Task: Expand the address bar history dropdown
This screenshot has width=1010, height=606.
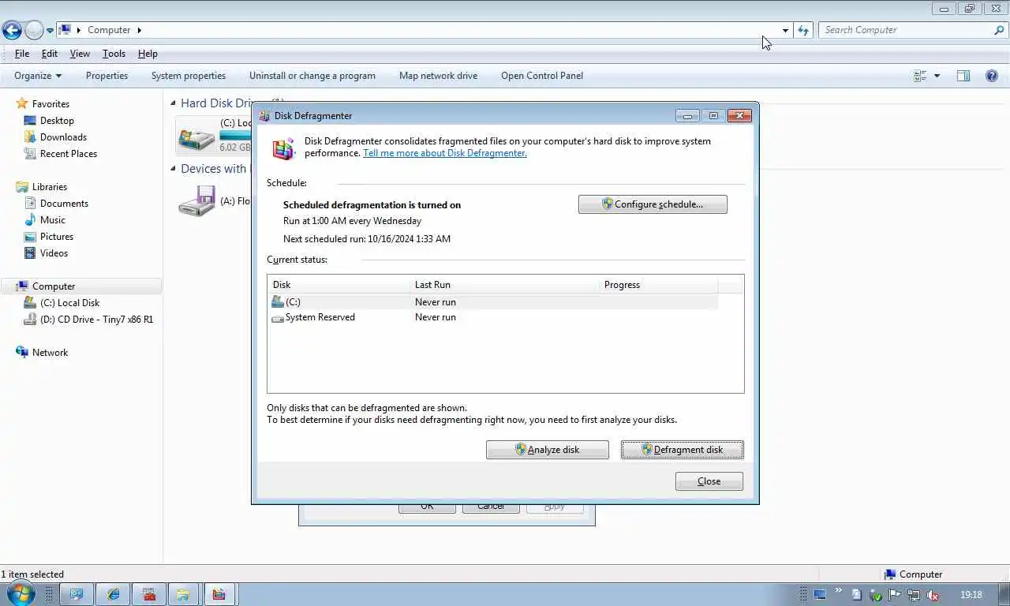Action: point(785,30)
